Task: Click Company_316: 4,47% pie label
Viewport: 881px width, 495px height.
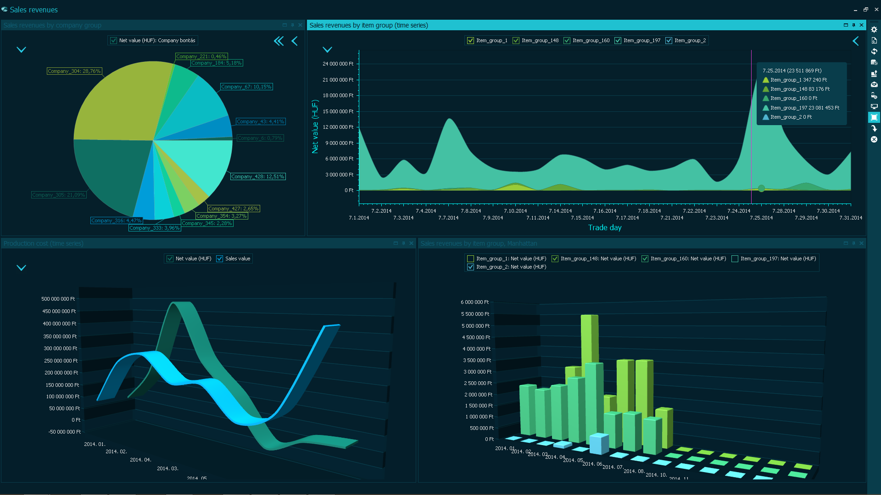Action: (117, 220)
